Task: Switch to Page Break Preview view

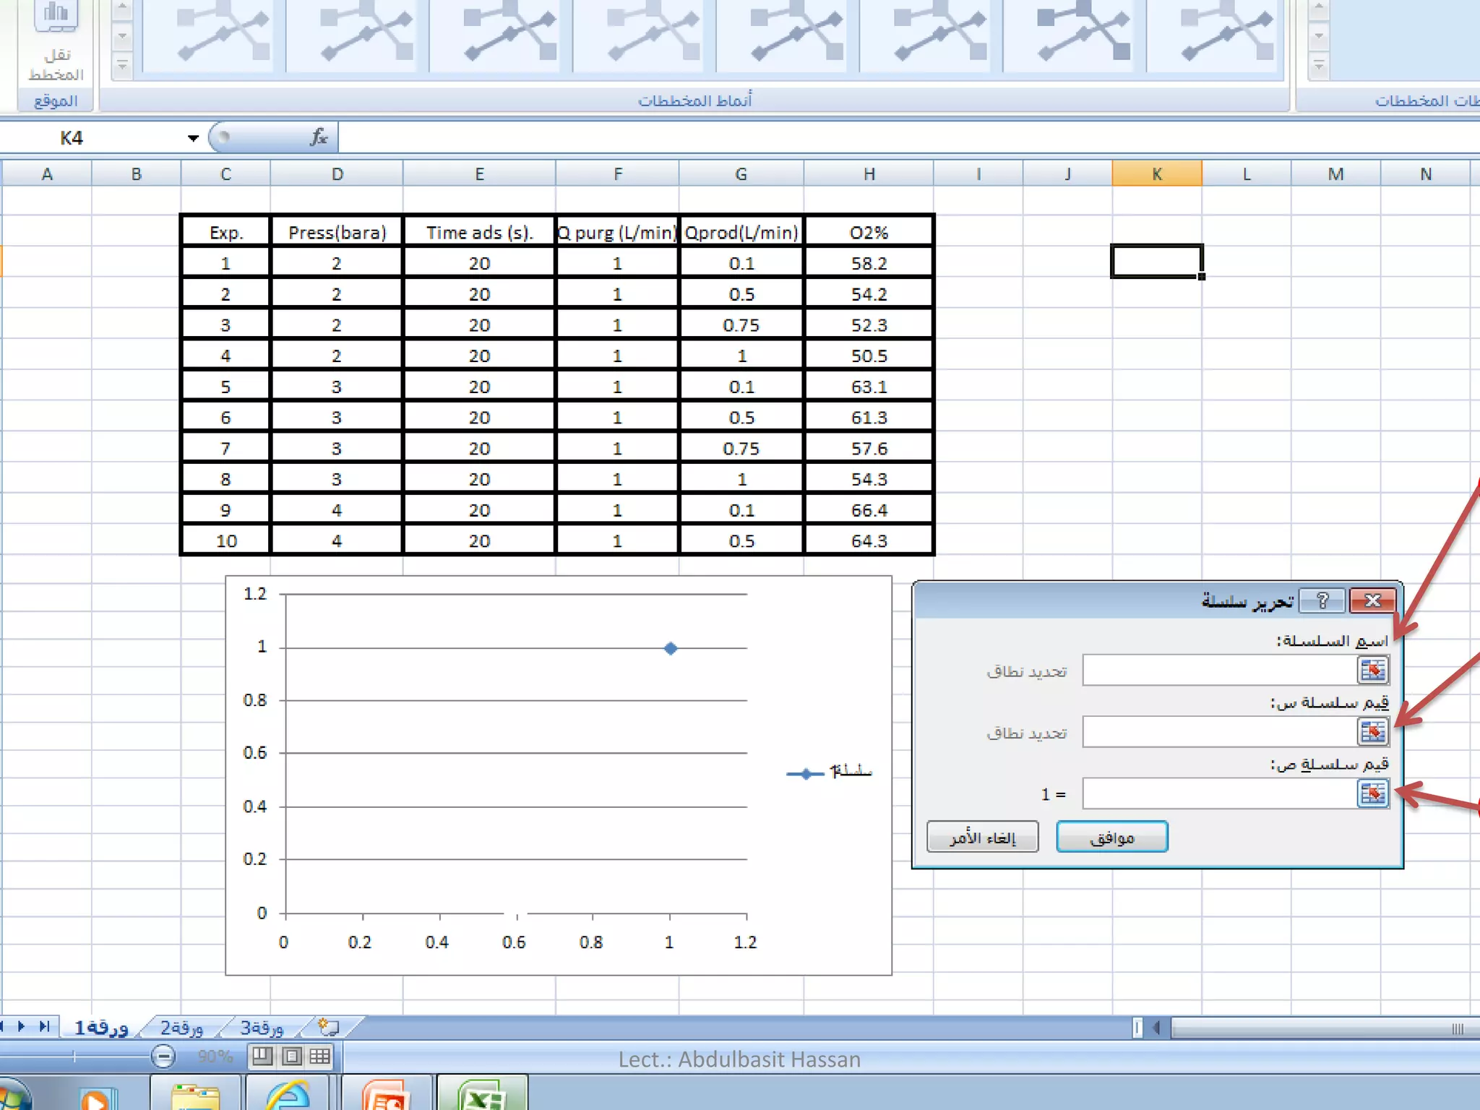Action: tap(262, 1057)
